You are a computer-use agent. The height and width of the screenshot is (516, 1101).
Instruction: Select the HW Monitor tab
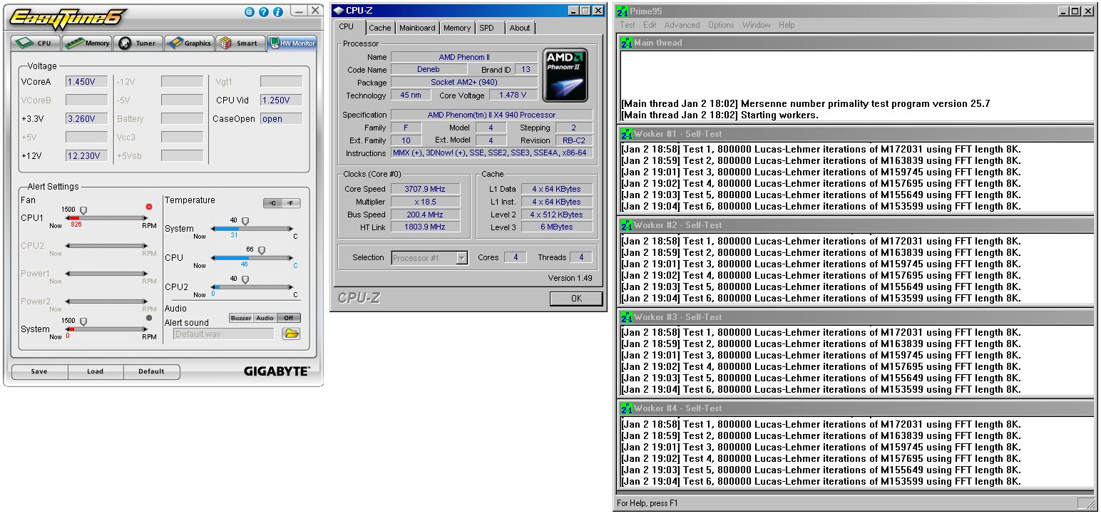tap(292, 43)
